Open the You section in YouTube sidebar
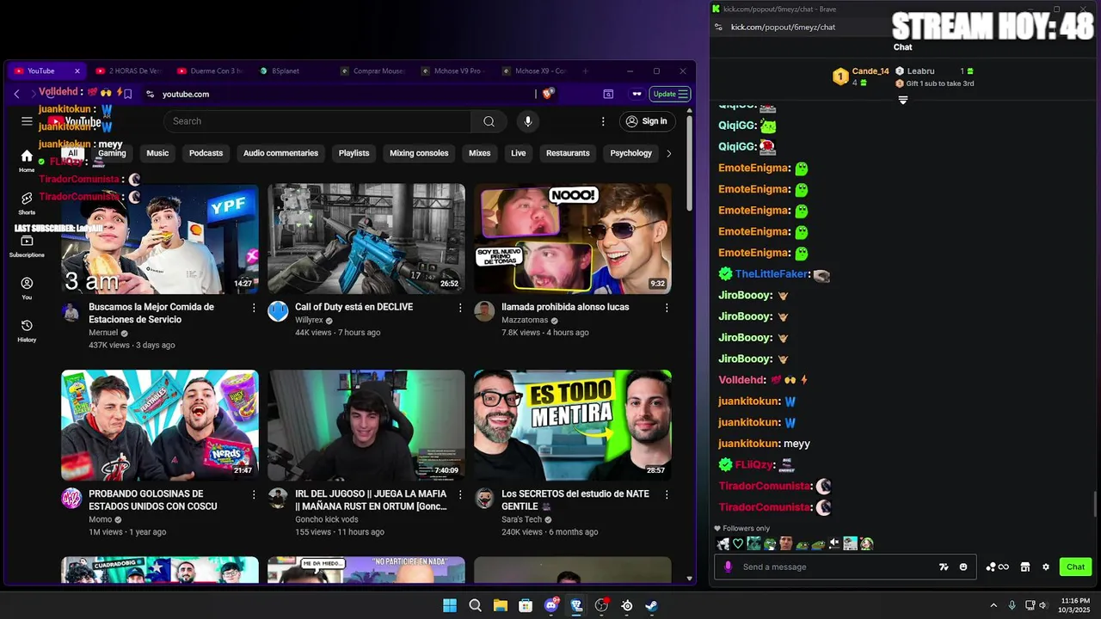1101x619 pixels. [x=27, y=288]
